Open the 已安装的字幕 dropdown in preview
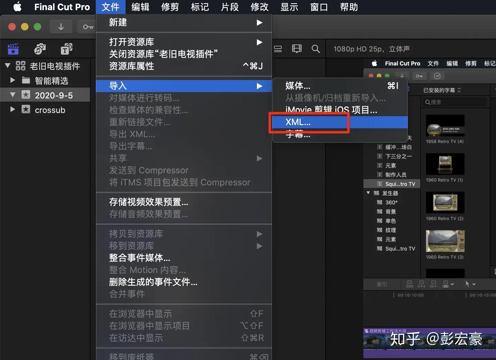Viewport: 496px width, 360px height. [x=442, y=90]
